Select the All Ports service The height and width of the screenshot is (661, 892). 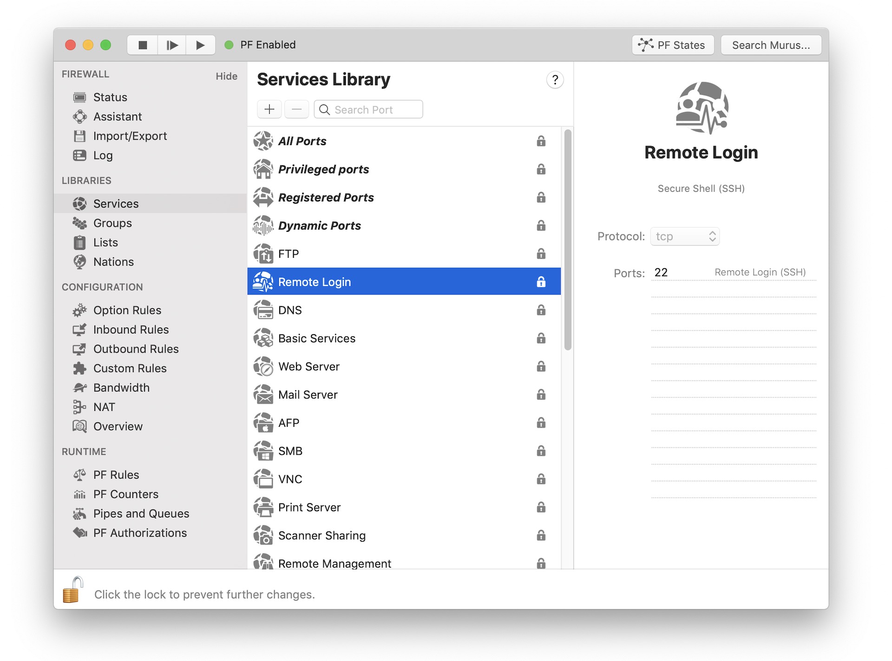tap(404, 141)
